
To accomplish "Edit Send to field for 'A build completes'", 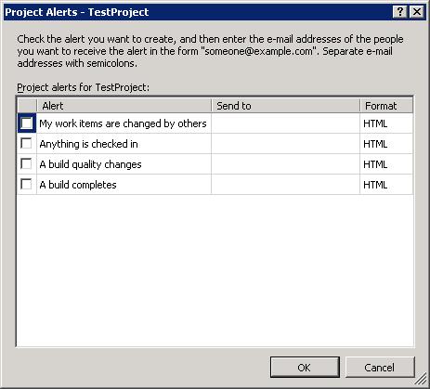I will 285,185.
